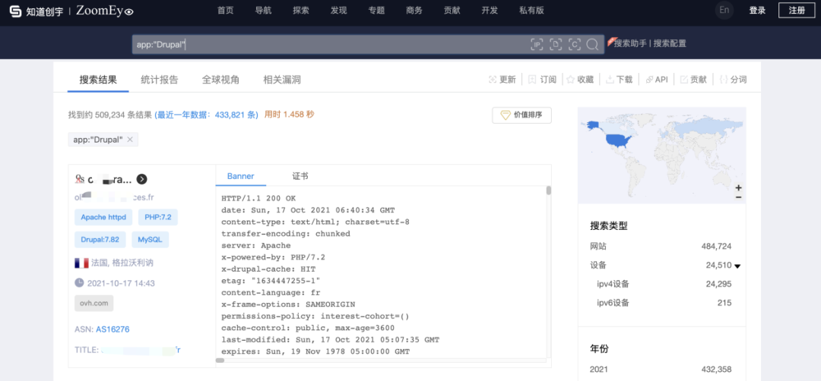This screenshot has height=381, width=821.
Task: Switch to 相关漏洞 tab
Action: [x=282, y=80]
